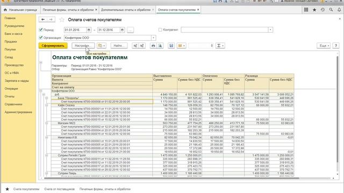Viewport: 344px width, 193px height.
Task: Open period selection ellipsis button
Action: click(130, 30)
